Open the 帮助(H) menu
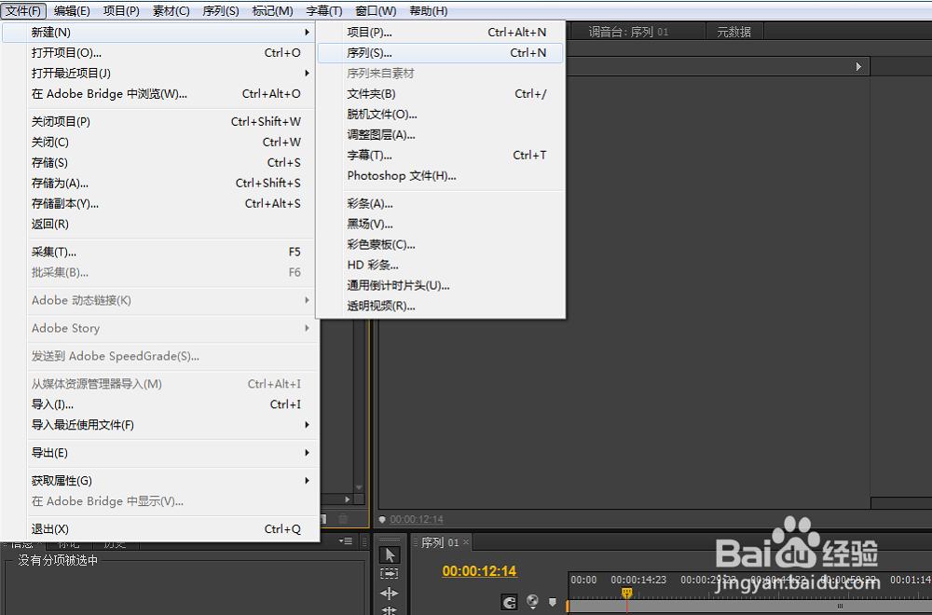This screenshot has width=932, height=615. point(429,10)
